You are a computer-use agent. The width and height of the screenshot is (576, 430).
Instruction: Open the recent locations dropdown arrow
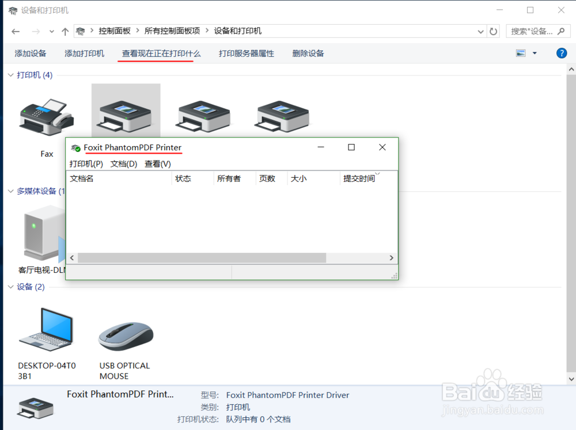click(52, 32)
